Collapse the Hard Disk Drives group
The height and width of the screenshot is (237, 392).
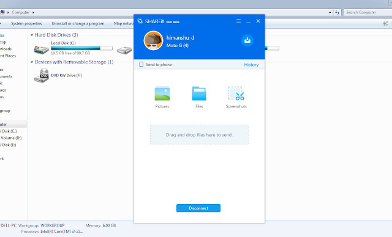(x=32, y=35)
